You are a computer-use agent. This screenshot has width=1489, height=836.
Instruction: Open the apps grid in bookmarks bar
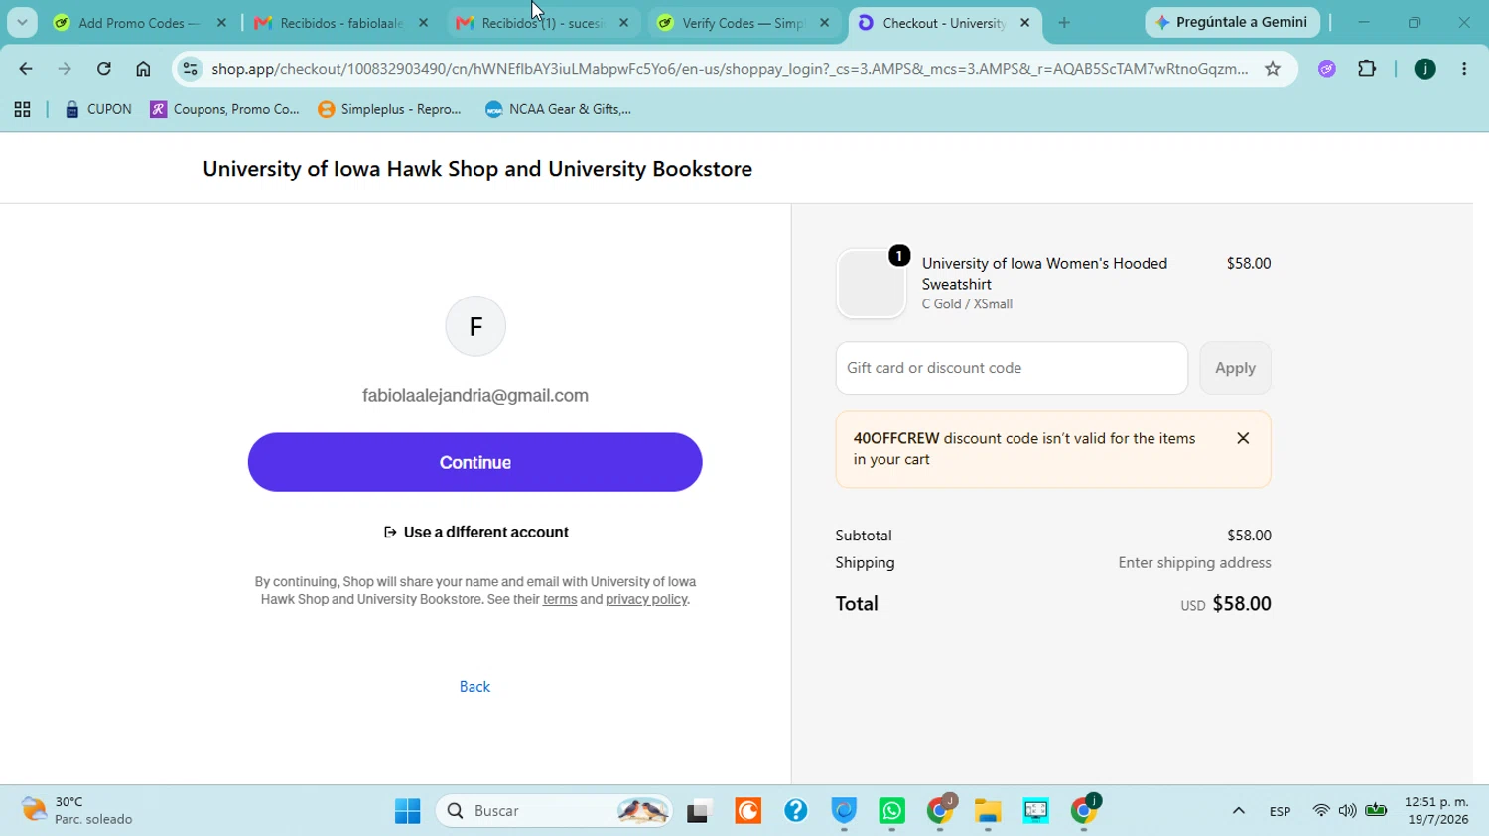22,110
